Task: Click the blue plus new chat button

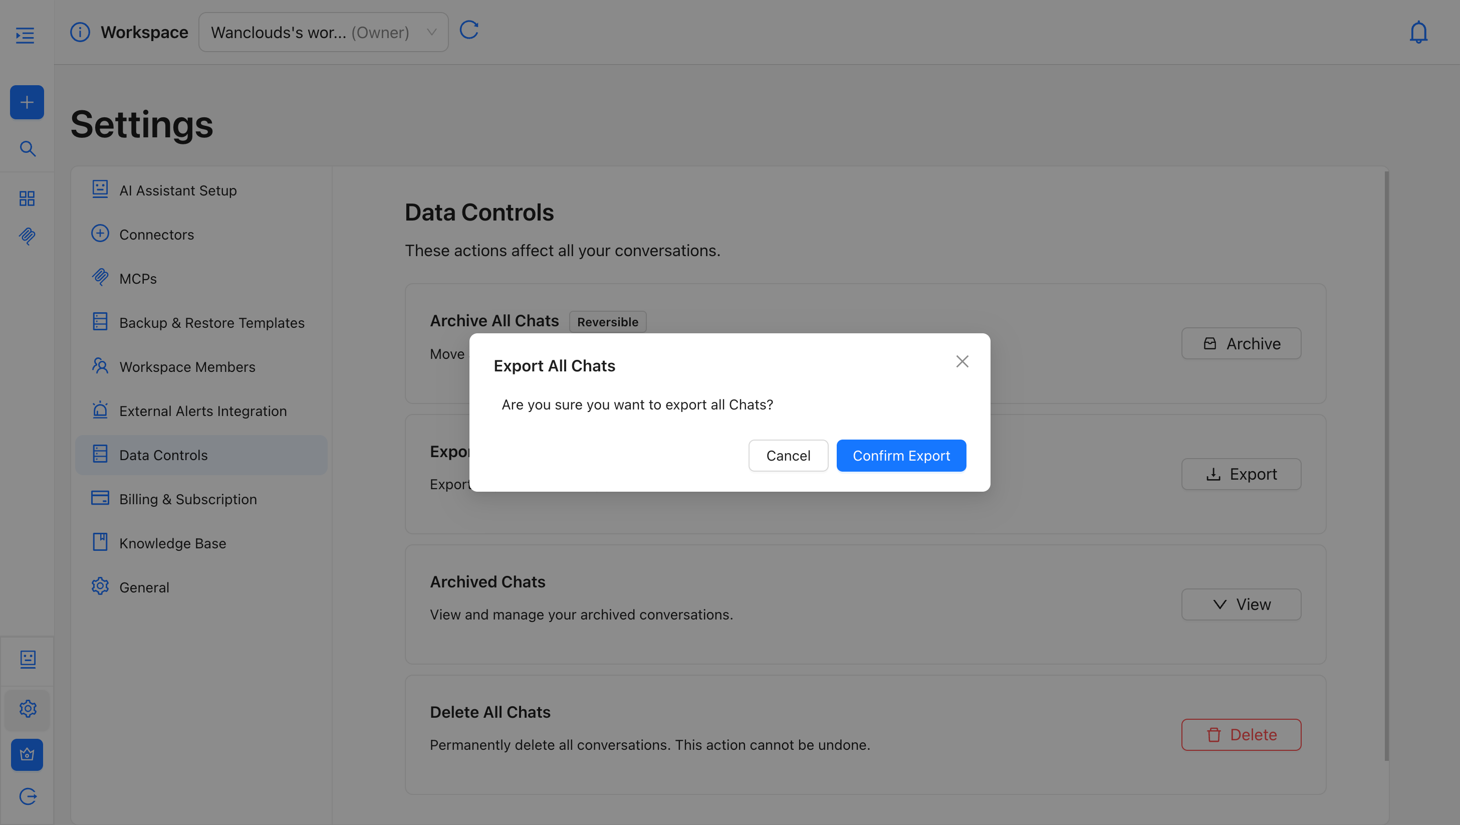Action: (x=27, y=102)
